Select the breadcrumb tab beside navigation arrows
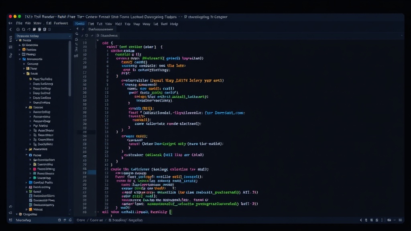Image resolution: width=411 pixels, height=231 pixels. [101, 29]
